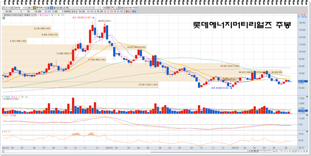Click the stacked windows icon beside the magnifier
311x156 pixels.
tap(296, 151)
